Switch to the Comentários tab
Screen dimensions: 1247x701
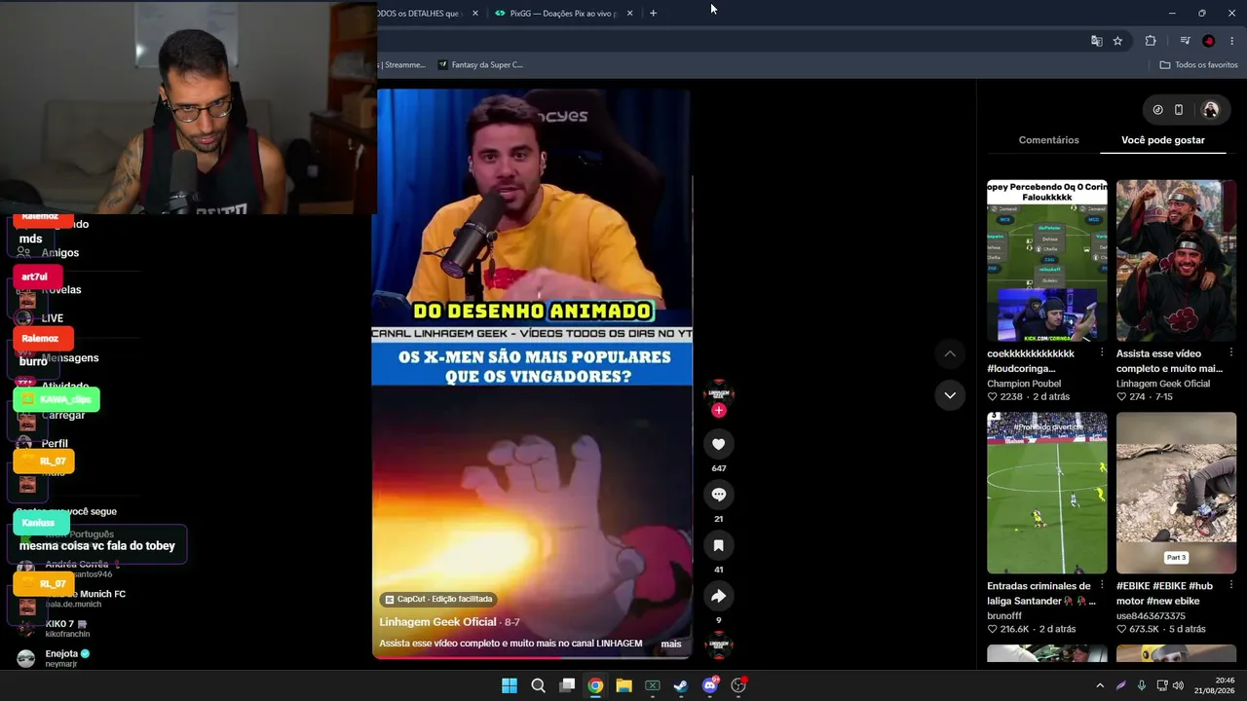[1048, 140]
